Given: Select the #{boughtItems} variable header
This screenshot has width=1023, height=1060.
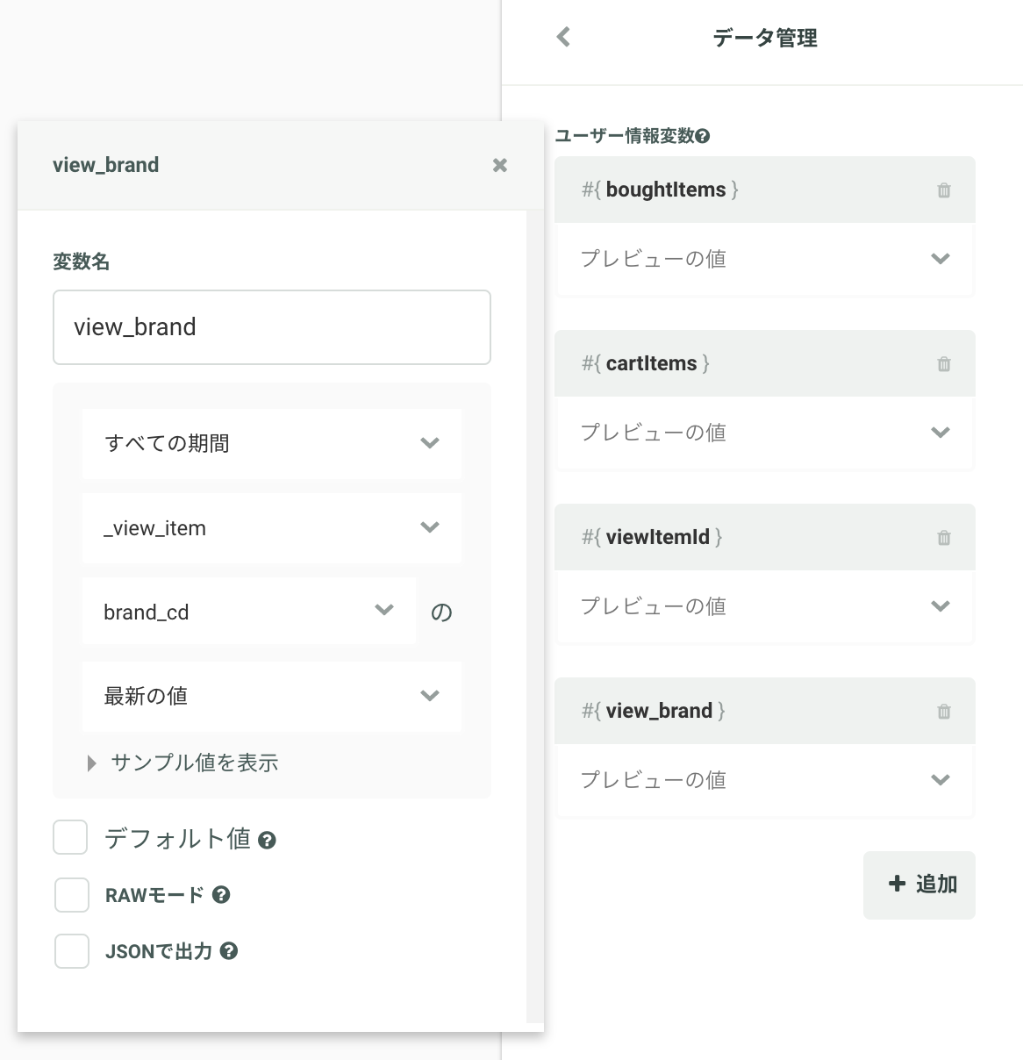Looking at the screenshot, I should point(765,190).
